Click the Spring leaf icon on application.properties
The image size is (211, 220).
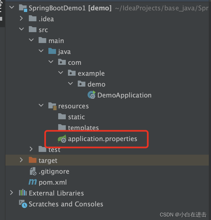62,139
